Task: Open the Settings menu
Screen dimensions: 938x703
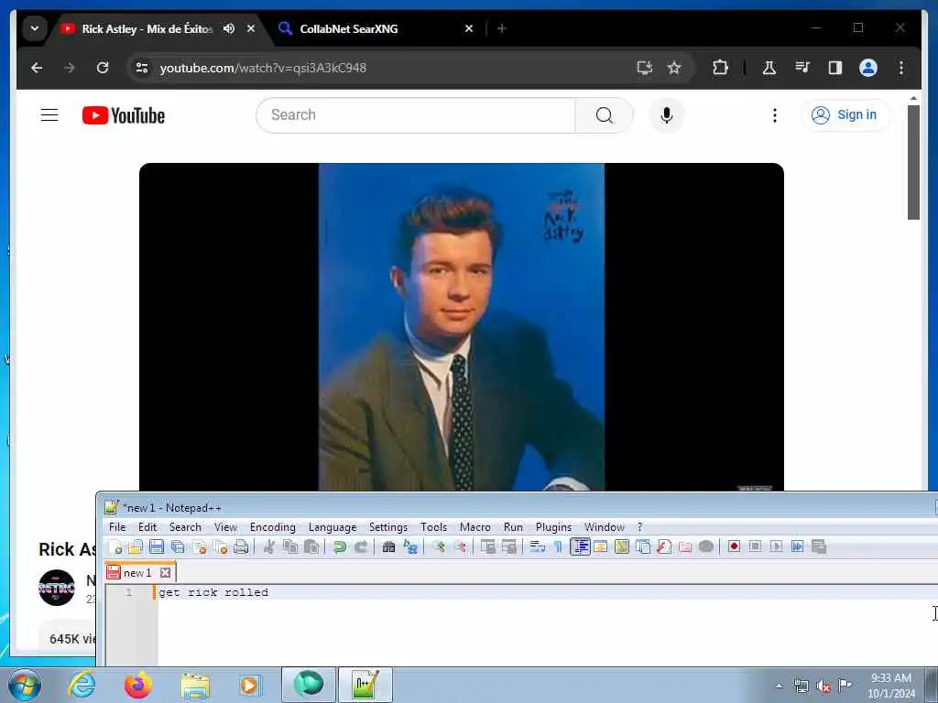Action: tap(388, 526)
